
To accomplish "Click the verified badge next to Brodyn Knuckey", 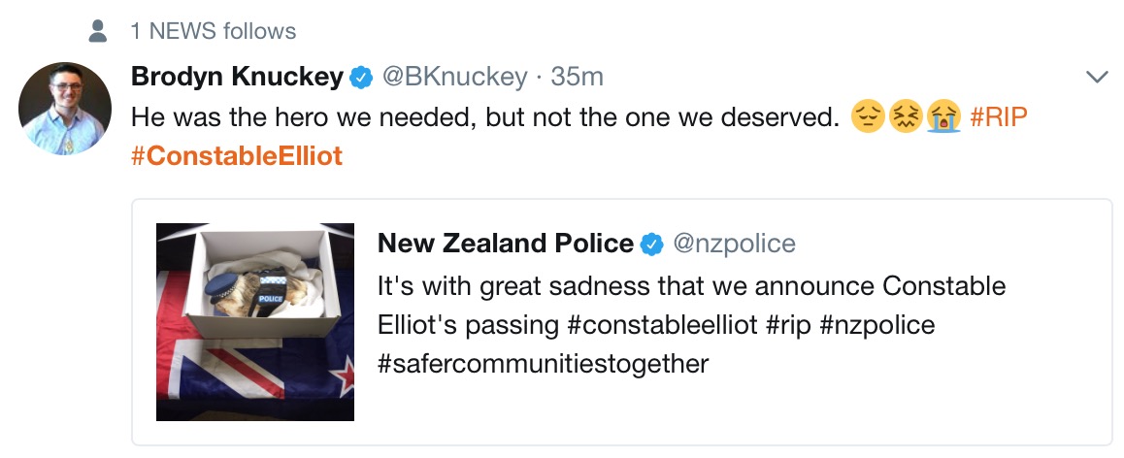I will point(361,77).
